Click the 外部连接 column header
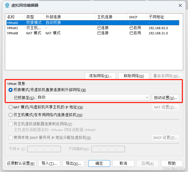Image resolution: width=188 pixels, height=172 pixels. (70, 17)
